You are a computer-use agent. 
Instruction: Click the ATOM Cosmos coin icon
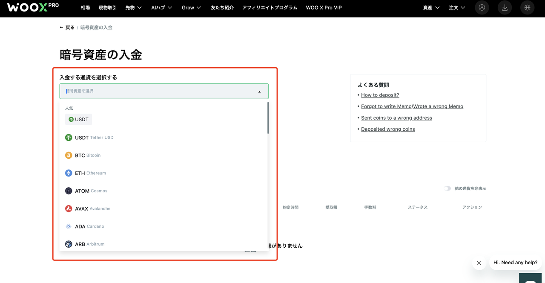69,191
